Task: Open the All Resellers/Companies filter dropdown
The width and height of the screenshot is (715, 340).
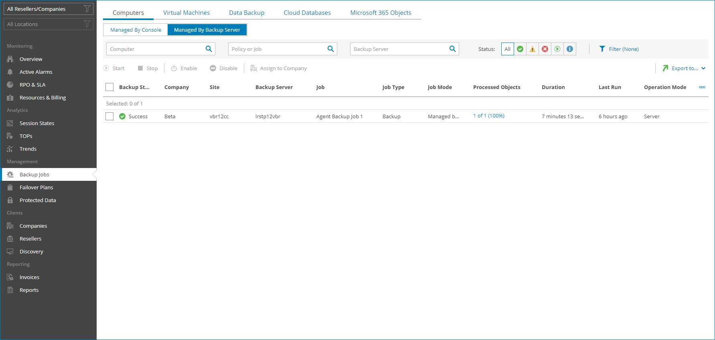Action: 49,9
